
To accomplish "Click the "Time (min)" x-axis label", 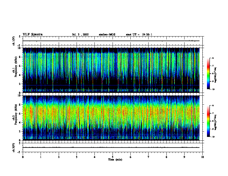I will click(115, 160).
